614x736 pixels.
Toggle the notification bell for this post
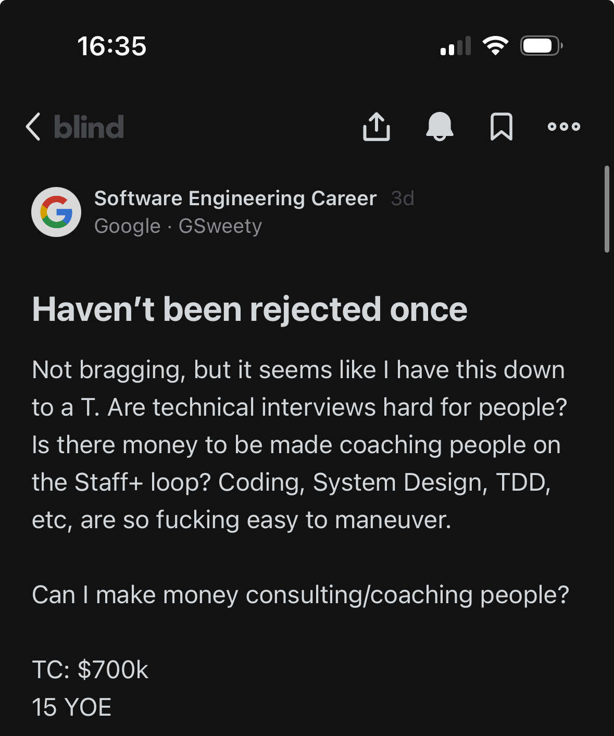tap(440, 126)
